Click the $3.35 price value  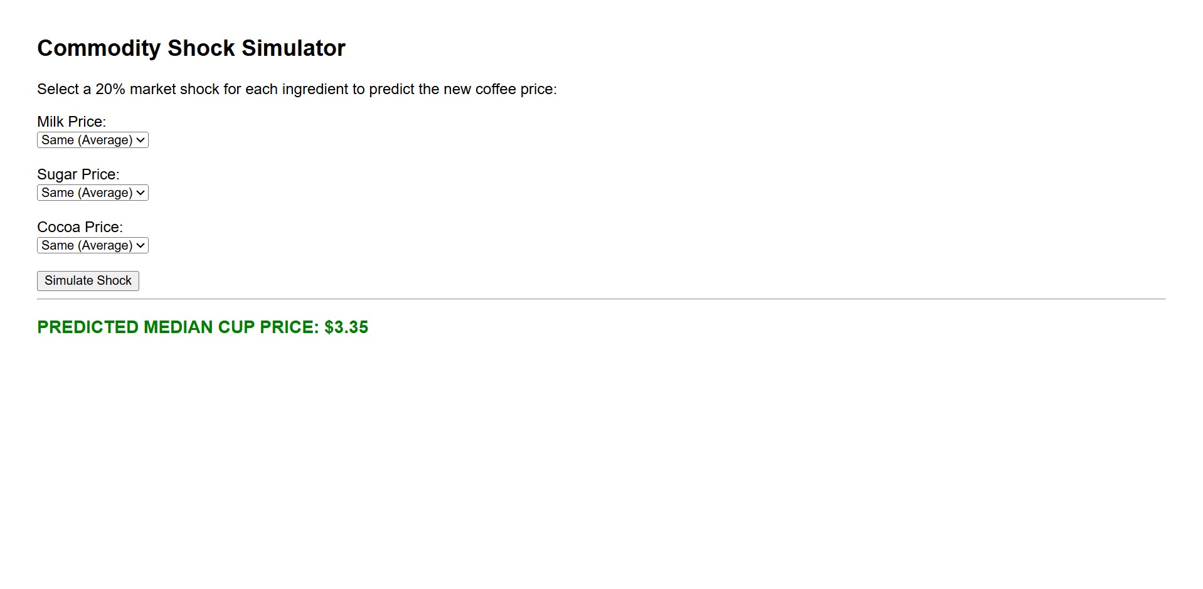tap(346, 327)
